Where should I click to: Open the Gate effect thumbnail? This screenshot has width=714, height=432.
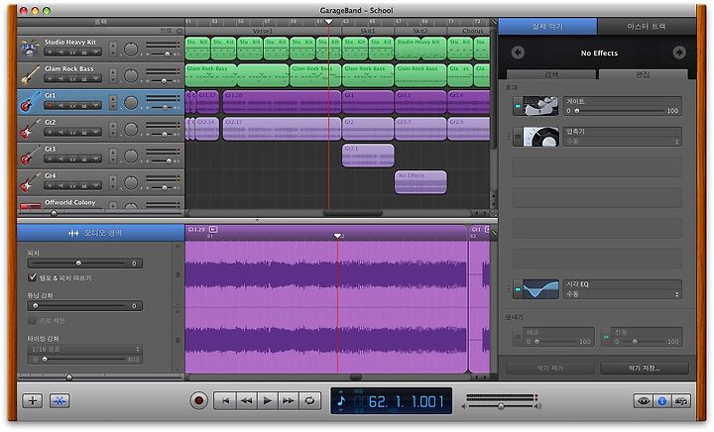click(541, 106)
